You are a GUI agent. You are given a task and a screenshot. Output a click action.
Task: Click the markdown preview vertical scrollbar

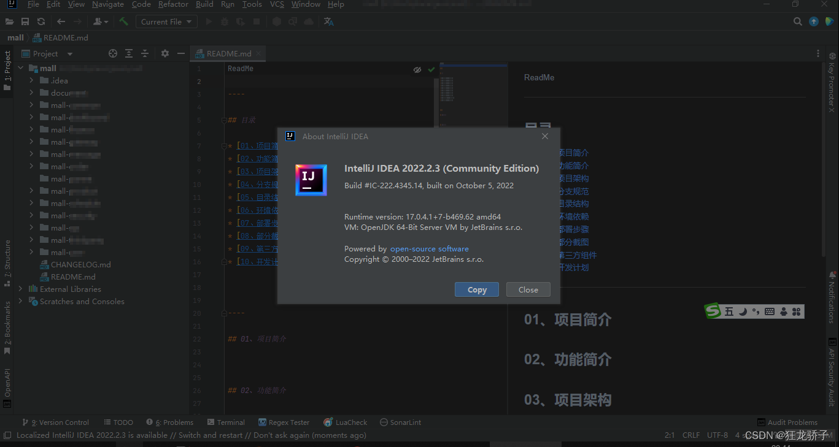click(823, 159)
